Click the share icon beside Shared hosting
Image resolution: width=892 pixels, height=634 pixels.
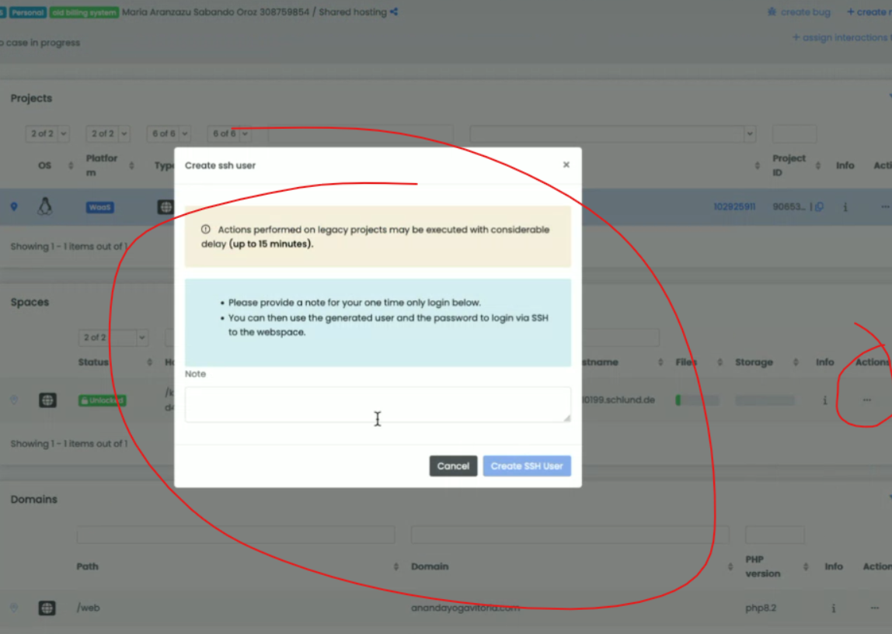pyautogui.click(x=394, y=12)
